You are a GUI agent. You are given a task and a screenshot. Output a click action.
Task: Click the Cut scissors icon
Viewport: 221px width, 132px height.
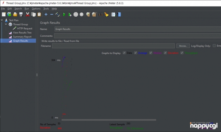pyautogui.click(x=28, y=14)
